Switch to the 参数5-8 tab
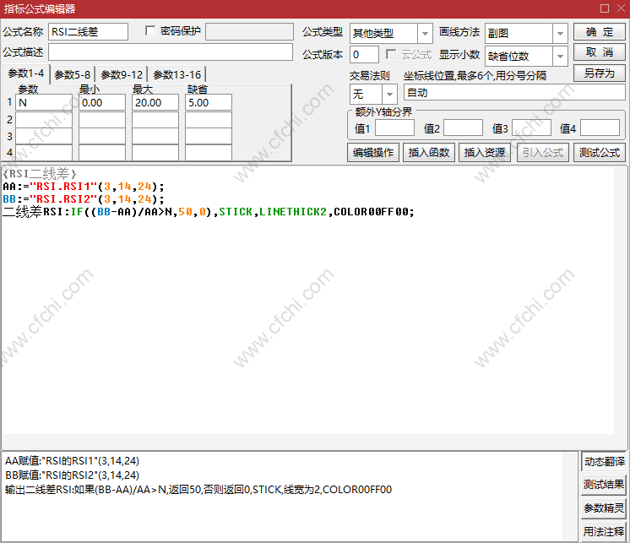 [72, 74]
